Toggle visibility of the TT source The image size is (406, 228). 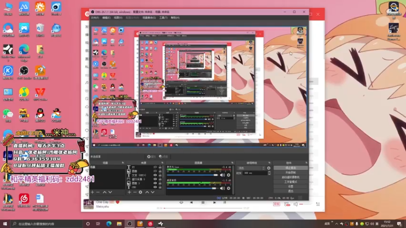155,167
